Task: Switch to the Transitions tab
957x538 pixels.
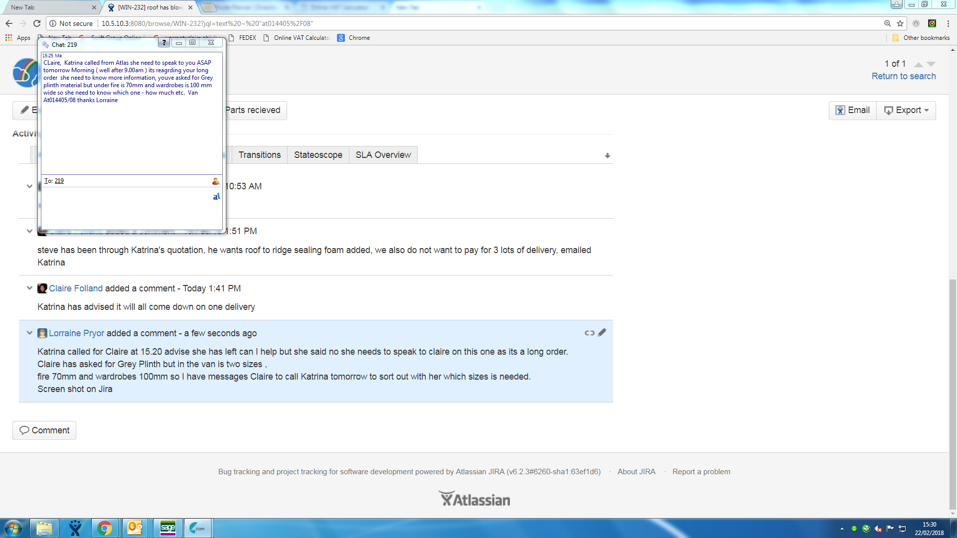Action: tap(259, 155)
